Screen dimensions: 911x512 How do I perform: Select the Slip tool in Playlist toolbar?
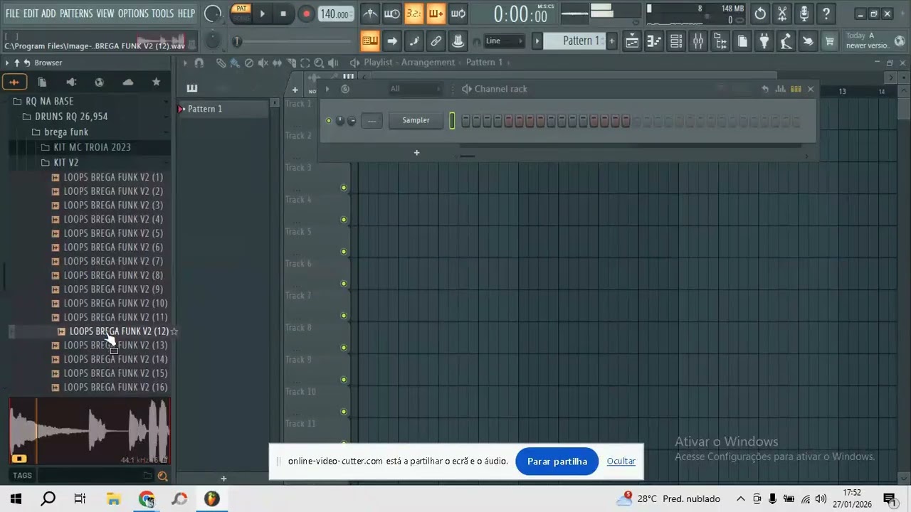277,63
